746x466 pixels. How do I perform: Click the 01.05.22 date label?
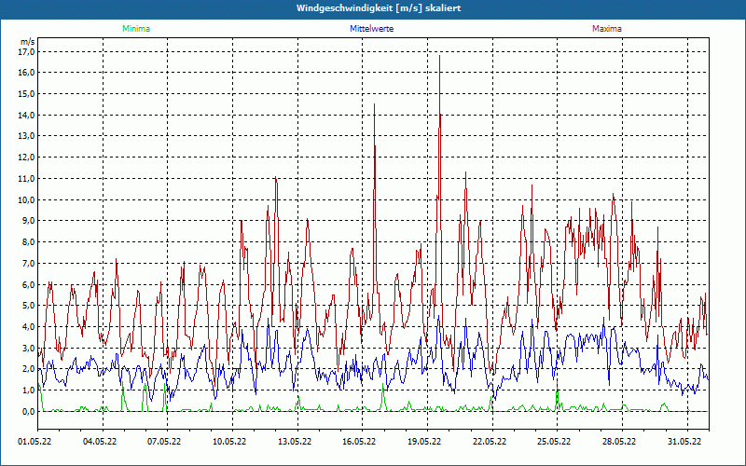click(x=35, y=442)
